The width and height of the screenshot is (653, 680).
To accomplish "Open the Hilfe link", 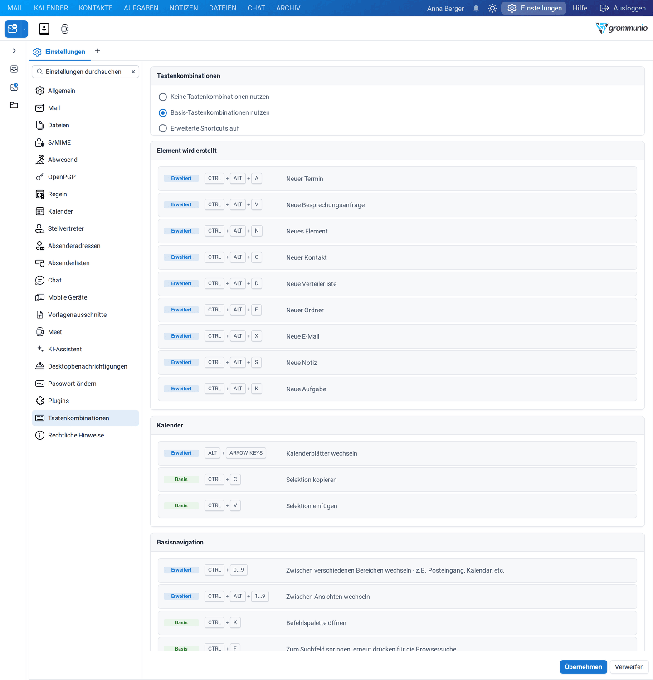I will pyautogui.click(x=580, y=8).
